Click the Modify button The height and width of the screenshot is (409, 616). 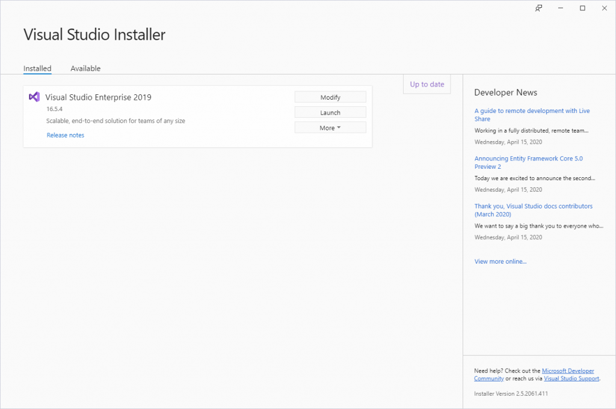tap(330, 97)
